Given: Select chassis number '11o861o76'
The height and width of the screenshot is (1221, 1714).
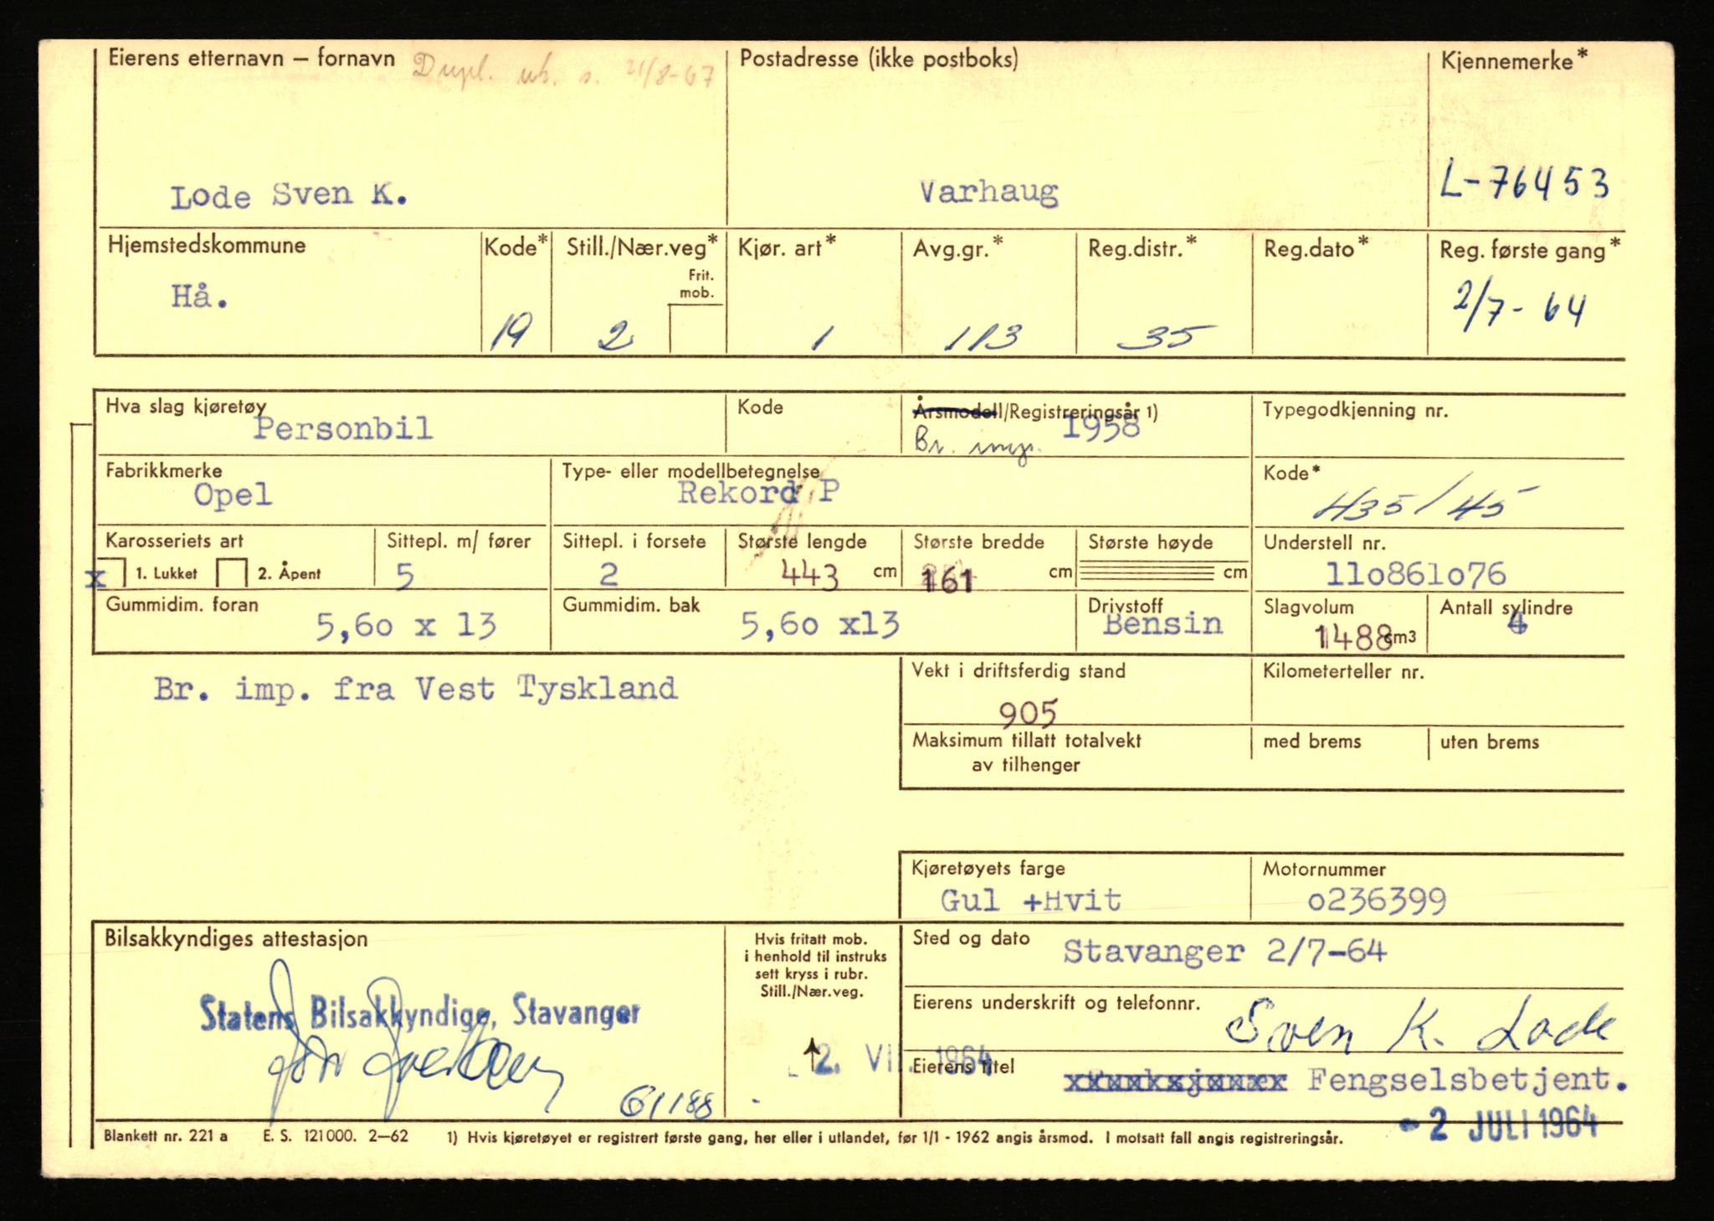Looking at the screenshot, I should 1415,574.
